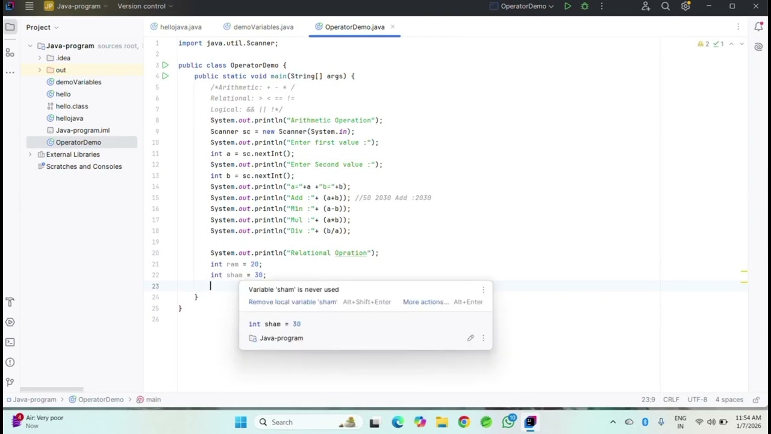Collapse the Java-program root node

click(30, 46)
